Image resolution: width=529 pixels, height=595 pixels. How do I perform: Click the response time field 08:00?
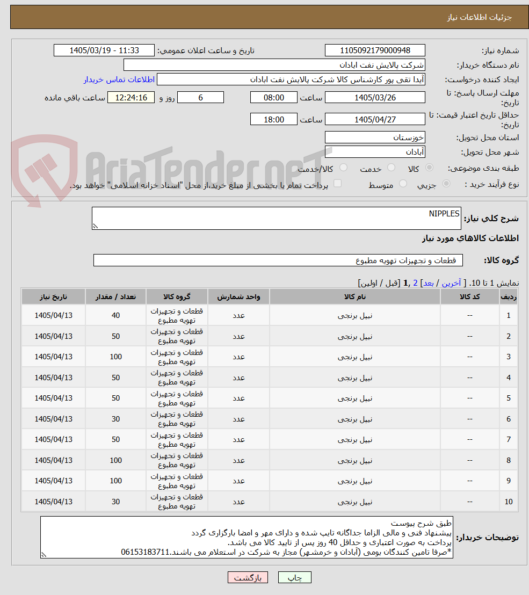pyautogui.click(x=273, y=98)
